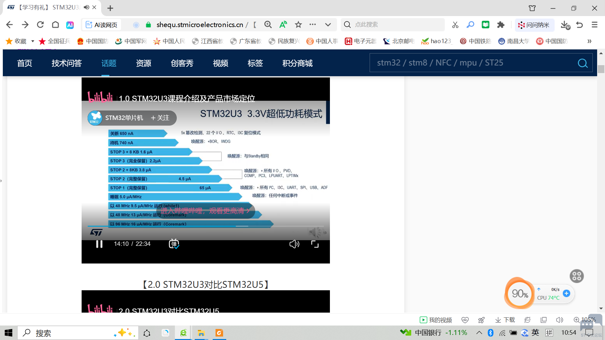Expand the address bar dropdown chevron
The width and height of the screenshot is (605, 340).
click(x=328, y=25)
